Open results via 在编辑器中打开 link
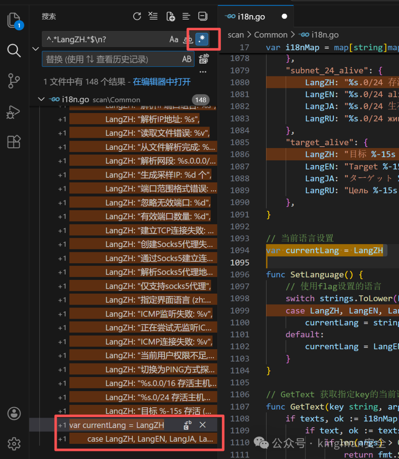The image size is (399, 459). click(161, 82)
